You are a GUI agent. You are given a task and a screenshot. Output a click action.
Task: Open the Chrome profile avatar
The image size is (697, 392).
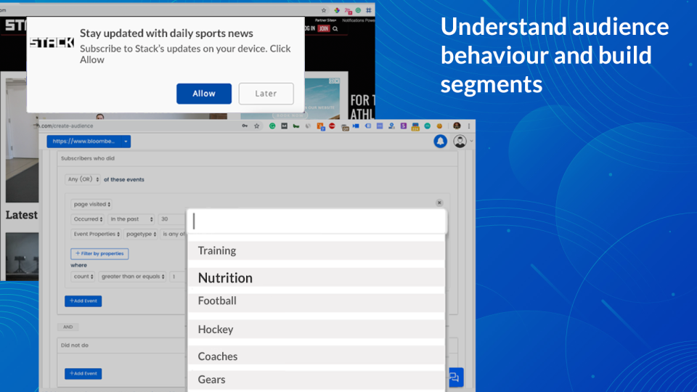coord(457,126)
